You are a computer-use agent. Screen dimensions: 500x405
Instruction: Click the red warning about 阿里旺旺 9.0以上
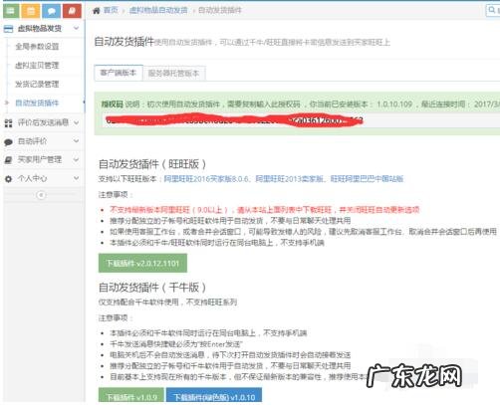(x=265, y=210)
